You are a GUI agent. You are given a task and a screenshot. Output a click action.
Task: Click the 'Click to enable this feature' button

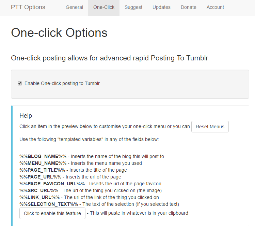(52, 213)
